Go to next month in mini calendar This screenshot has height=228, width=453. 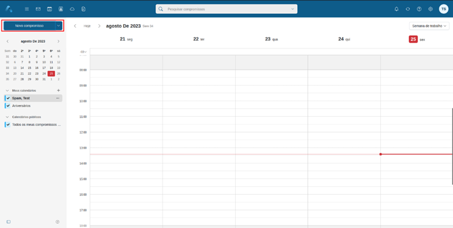(58, 41)
